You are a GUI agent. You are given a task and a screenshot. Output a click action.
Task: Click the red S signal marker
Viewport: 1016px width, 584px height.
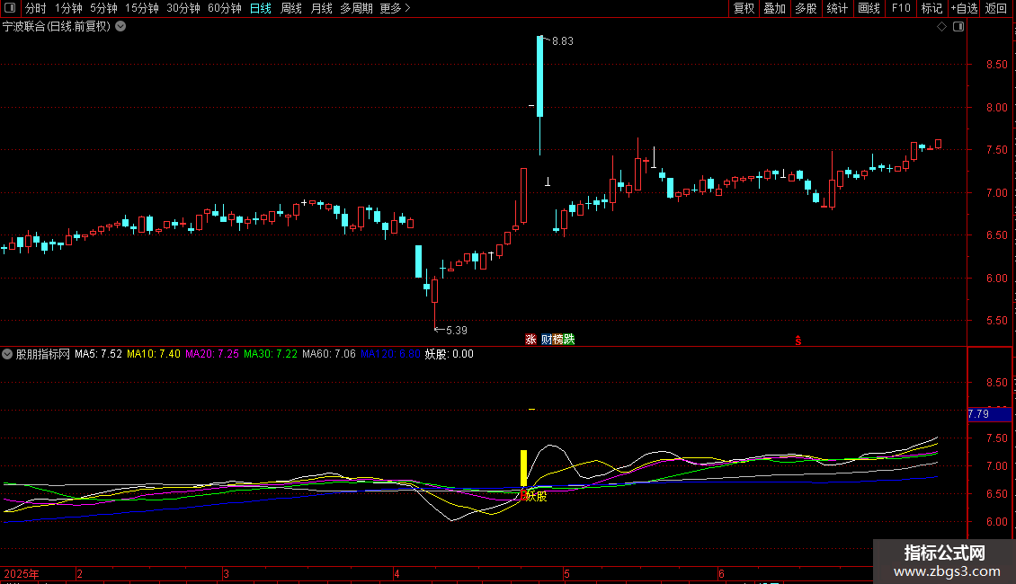[x=798, y=341]
